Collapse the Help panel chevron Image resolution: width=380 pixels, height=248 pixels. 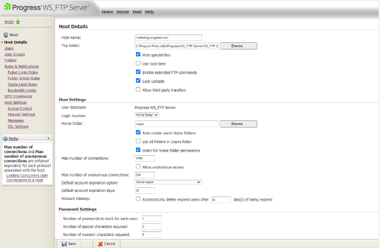point(49,138)
